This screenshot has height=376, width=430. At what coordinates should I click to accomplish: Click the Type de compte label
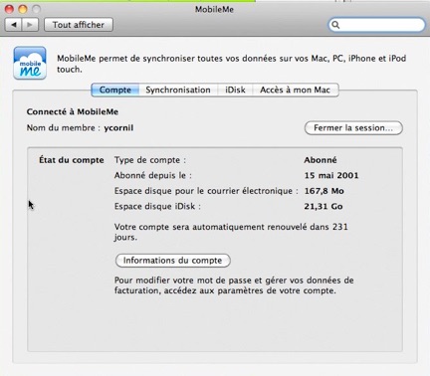[x=150, y=160]
